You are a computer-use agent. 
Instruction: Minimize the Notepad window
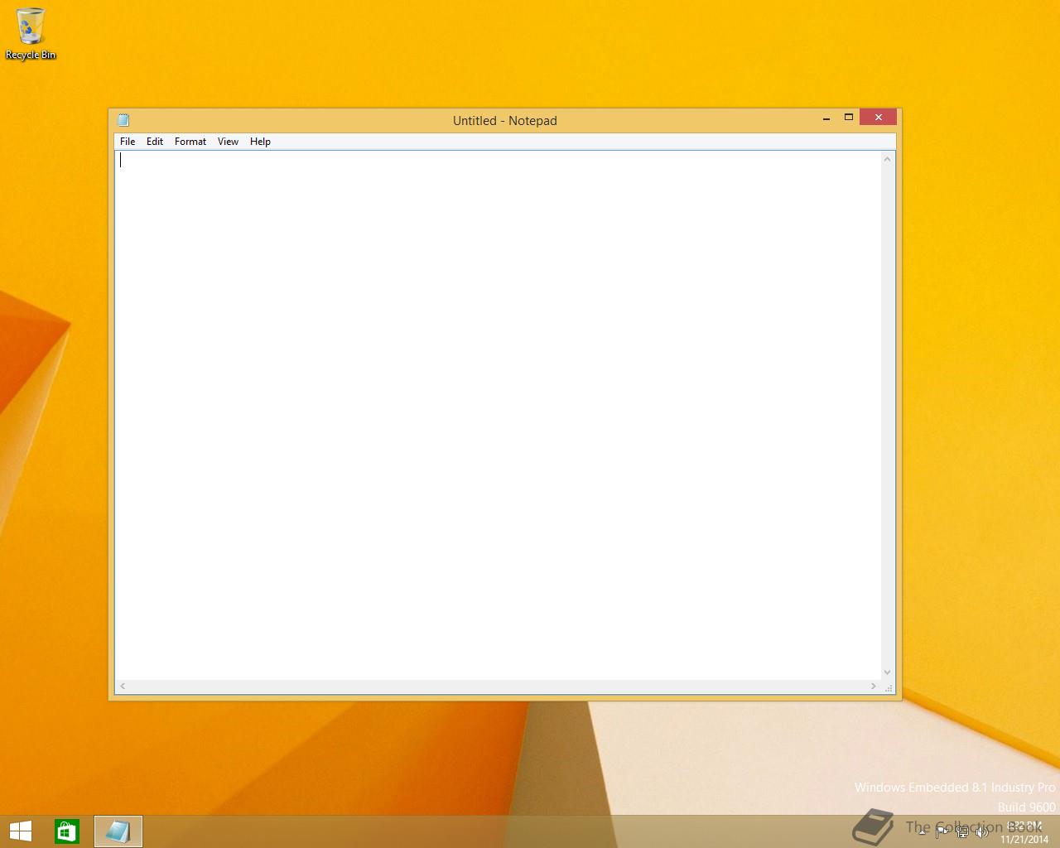(826, 118)
